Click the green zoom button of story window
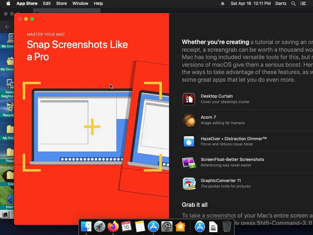The image size is (313, 235). [x=32, y=19]
